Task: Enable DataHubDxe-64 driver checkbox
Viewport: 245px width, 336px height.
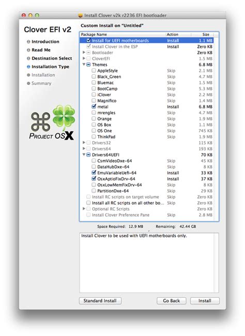Action: (94, 167)
